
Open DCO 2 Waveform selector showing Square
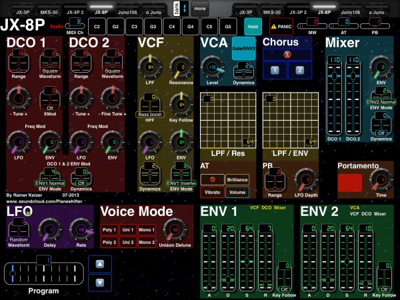point(113,62)
